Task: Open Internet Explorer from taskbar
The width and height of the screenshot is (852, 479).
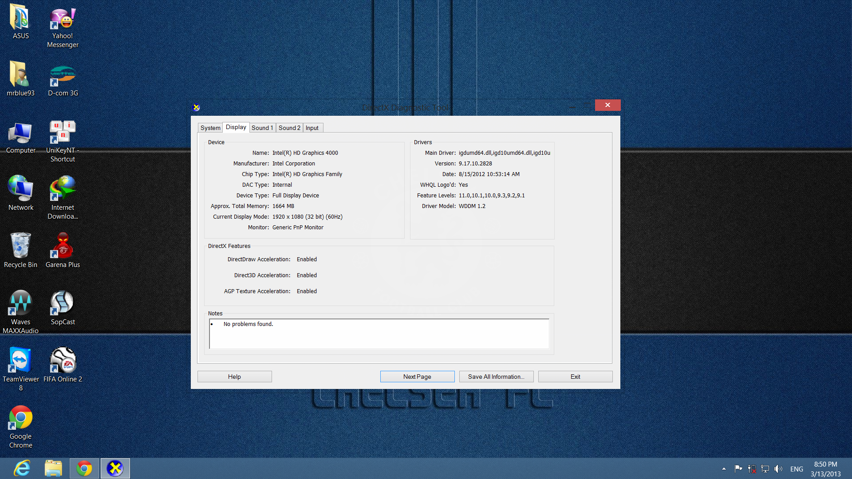Action: [22, 468]
